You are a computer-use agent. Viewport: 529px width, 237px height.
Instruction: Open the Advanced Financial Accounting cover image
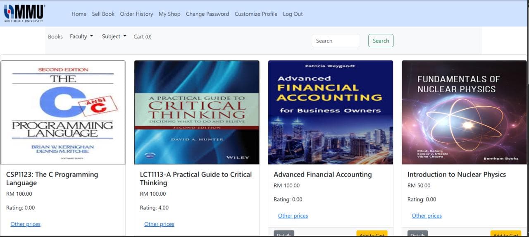pyautogui.click(x=330, y=113)
